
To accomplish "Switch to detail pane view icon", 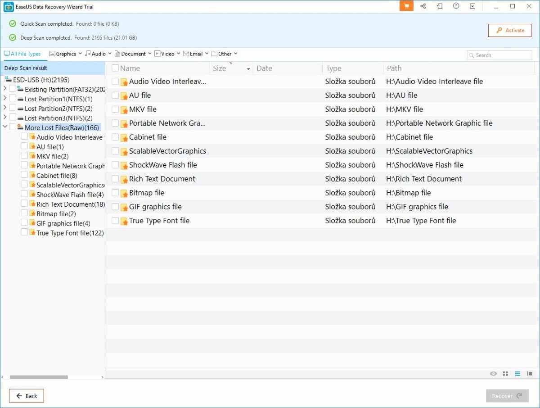I will pos(530,374).
